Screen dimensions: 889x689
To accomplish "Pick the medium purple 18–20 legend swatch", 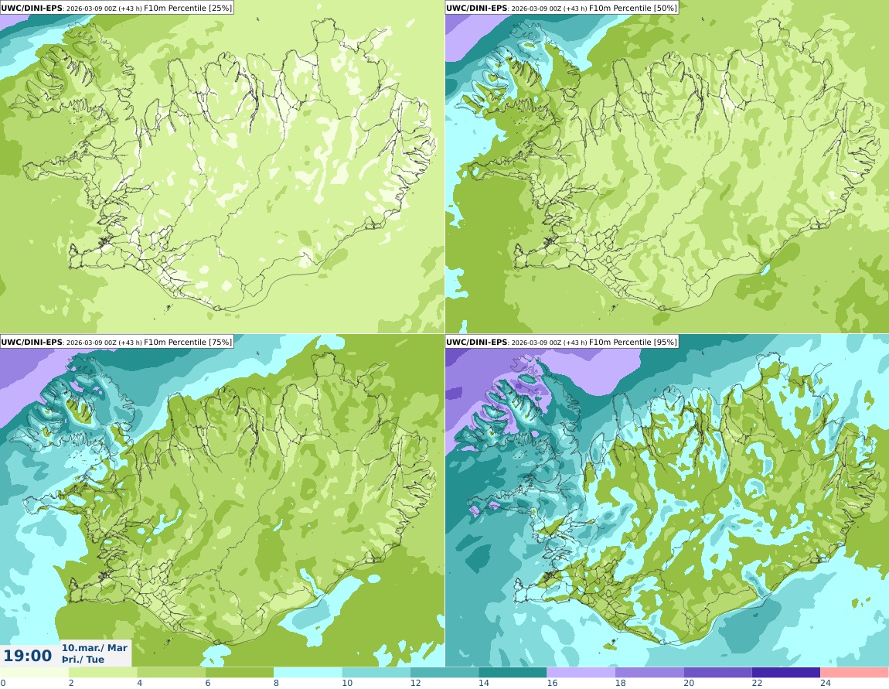I will pos(649,673).
